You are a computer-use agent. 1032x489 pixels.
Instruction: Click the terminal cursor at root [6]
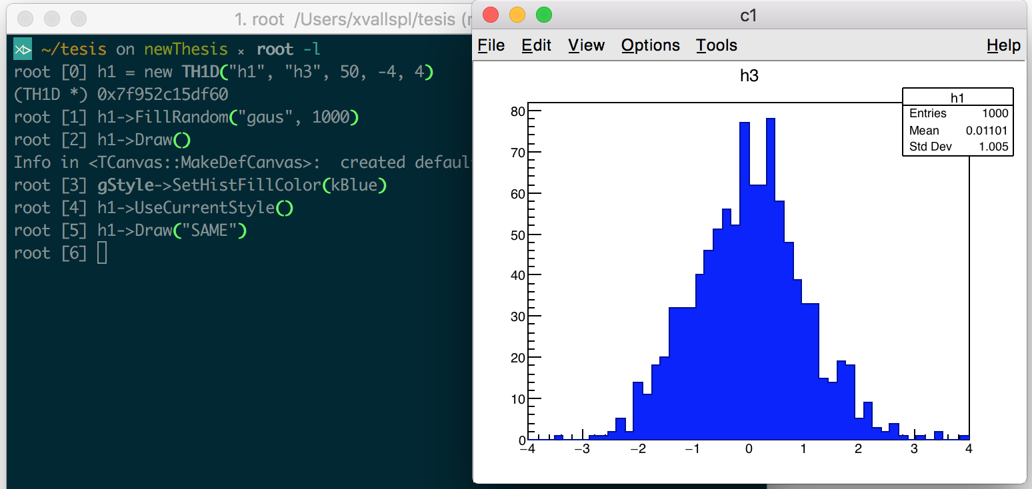(101, 253)
